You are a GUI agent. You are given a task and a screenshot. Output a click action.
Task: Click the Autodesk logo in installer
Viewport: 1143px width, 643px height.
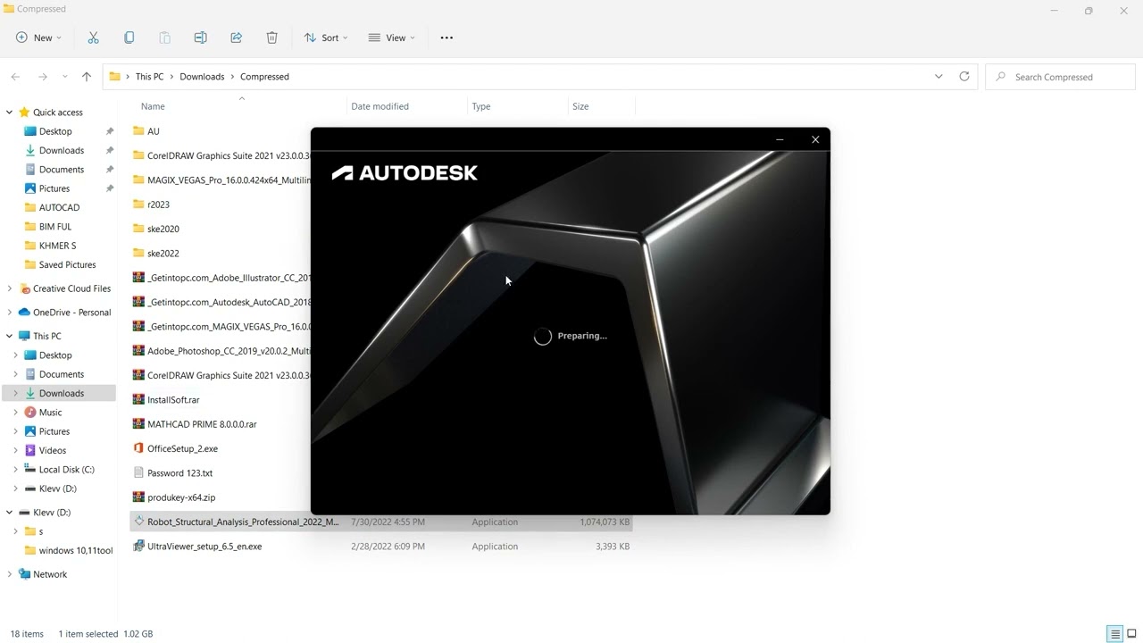pyautogui.click(x=405, y=172)
